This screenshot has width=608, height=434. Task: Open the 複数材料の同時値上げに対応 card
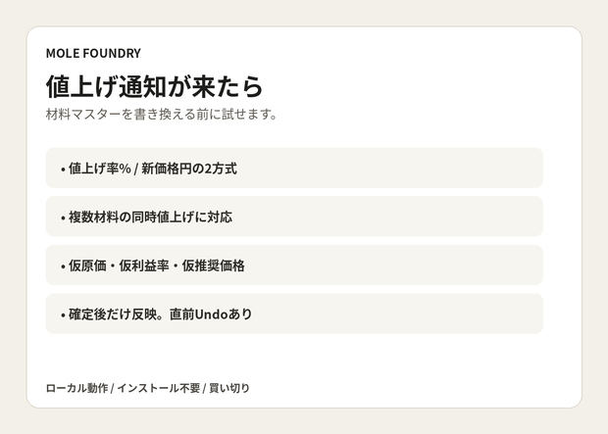(294, 217)
